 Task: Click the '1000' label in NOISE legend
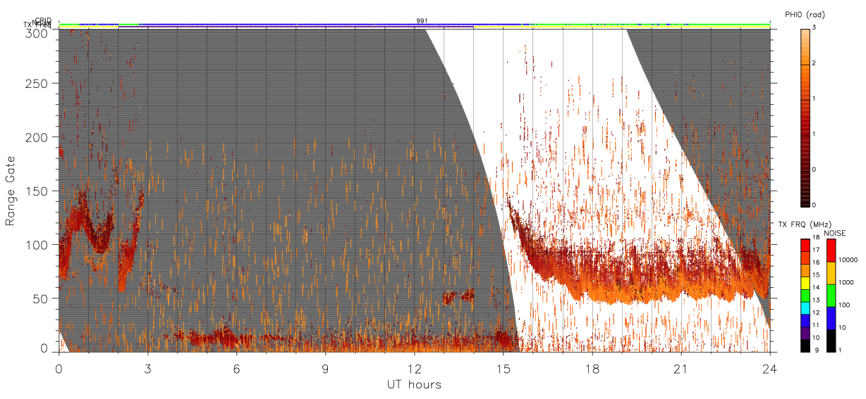[845, 282]
